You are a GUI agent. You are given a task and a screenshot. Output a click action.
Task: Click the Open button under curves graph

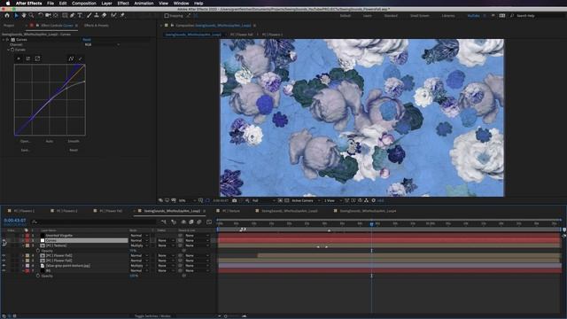point(25,141)
